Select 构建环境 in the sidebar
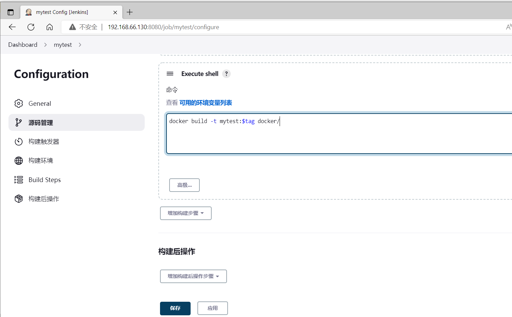 76,160
